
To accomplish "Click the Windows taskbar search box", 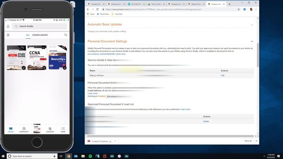I will click(x=32, y=156).
